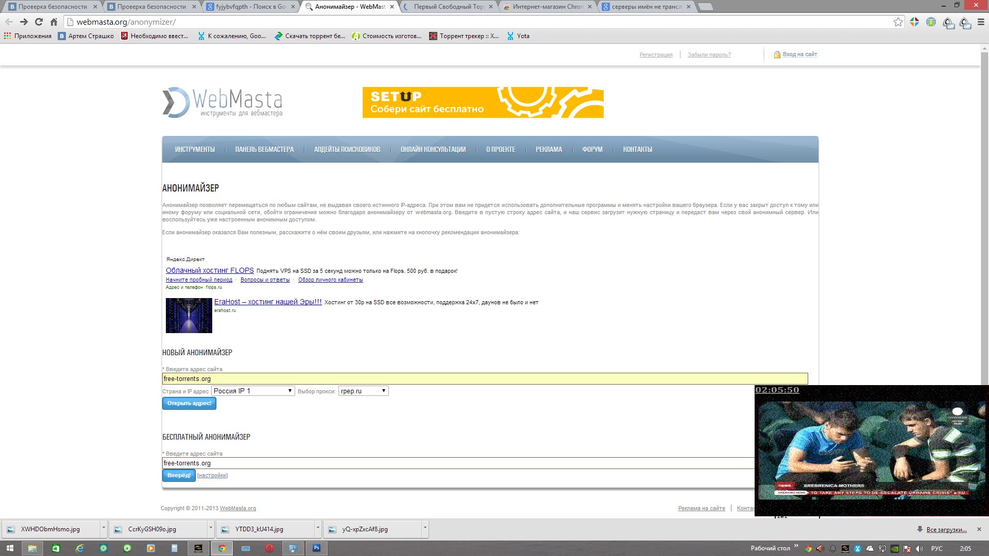Bookmark this page with the star icon

[898, 22]
